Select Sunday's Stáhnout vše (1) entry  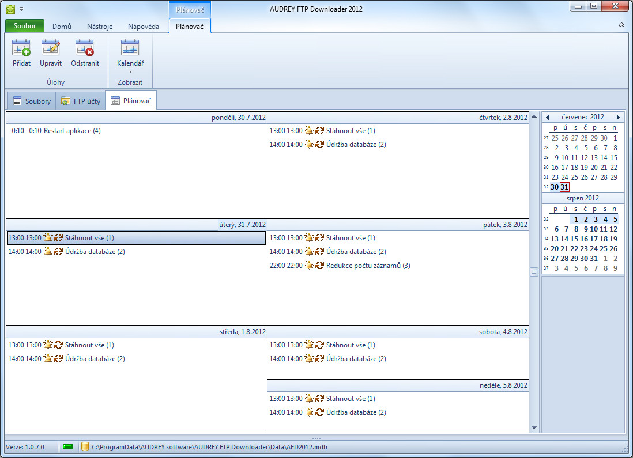398,398
